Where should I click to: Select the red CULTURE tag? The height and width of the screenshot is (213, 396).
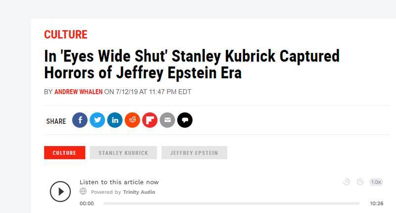(x=64, y=153)
